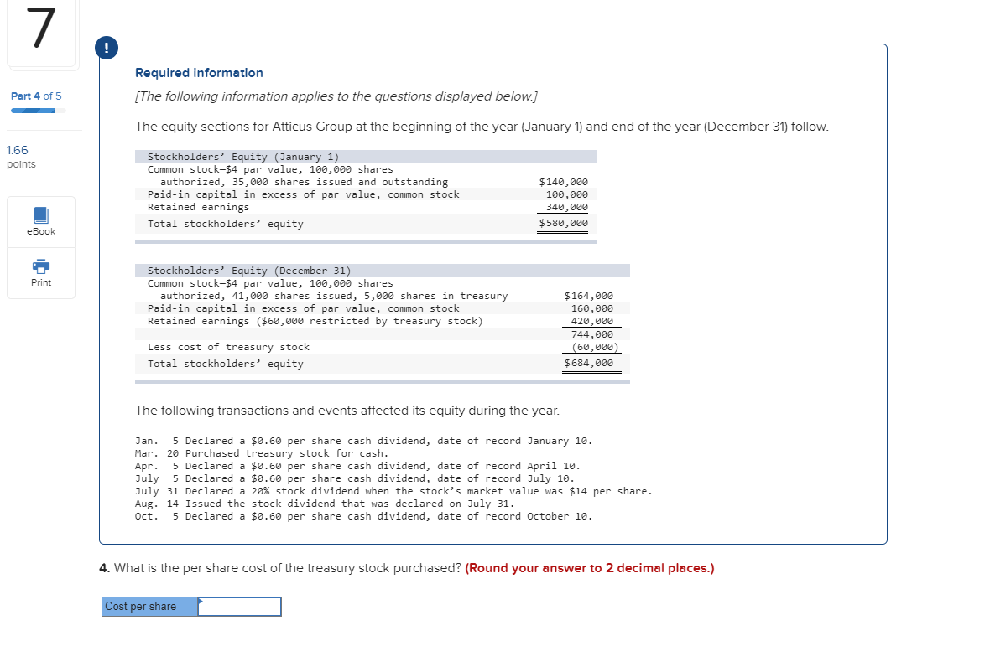This screenshot has width=990, height=667.
Task: Select the Stockholders' Equity December 31 header row
Action: point(382,270)
